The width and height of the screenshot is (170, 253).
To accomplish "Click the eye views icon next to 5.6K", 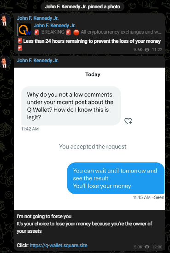I will pyautogui.click(x=147, y=50).
